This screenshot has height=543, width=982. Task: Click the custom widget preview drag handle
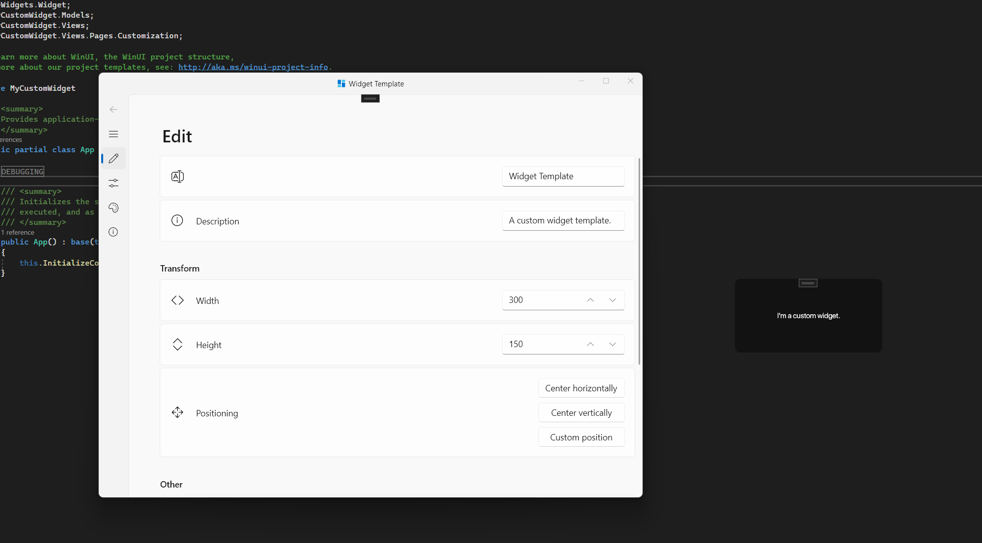(808, 283)
